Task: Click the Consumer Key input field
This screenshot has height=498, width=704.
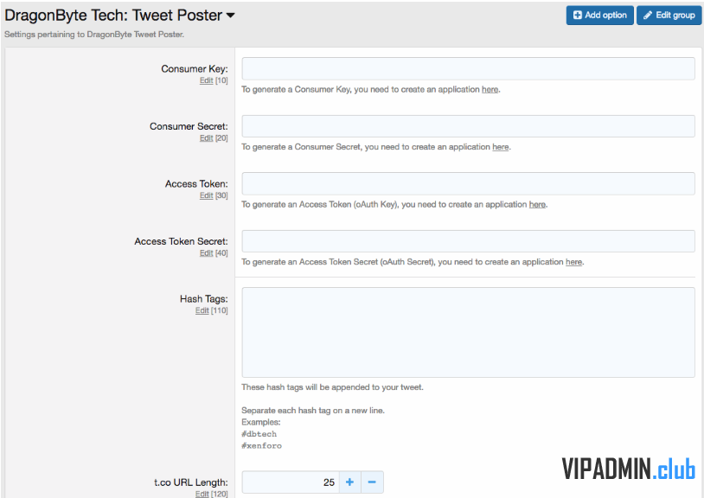Action: click(468, 68)
